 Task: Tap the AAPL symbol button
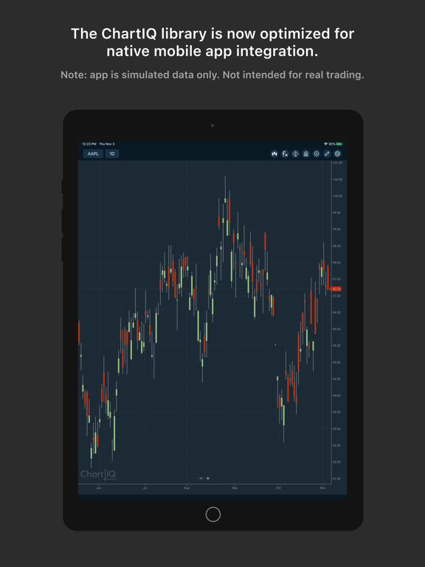pos(93,154)
